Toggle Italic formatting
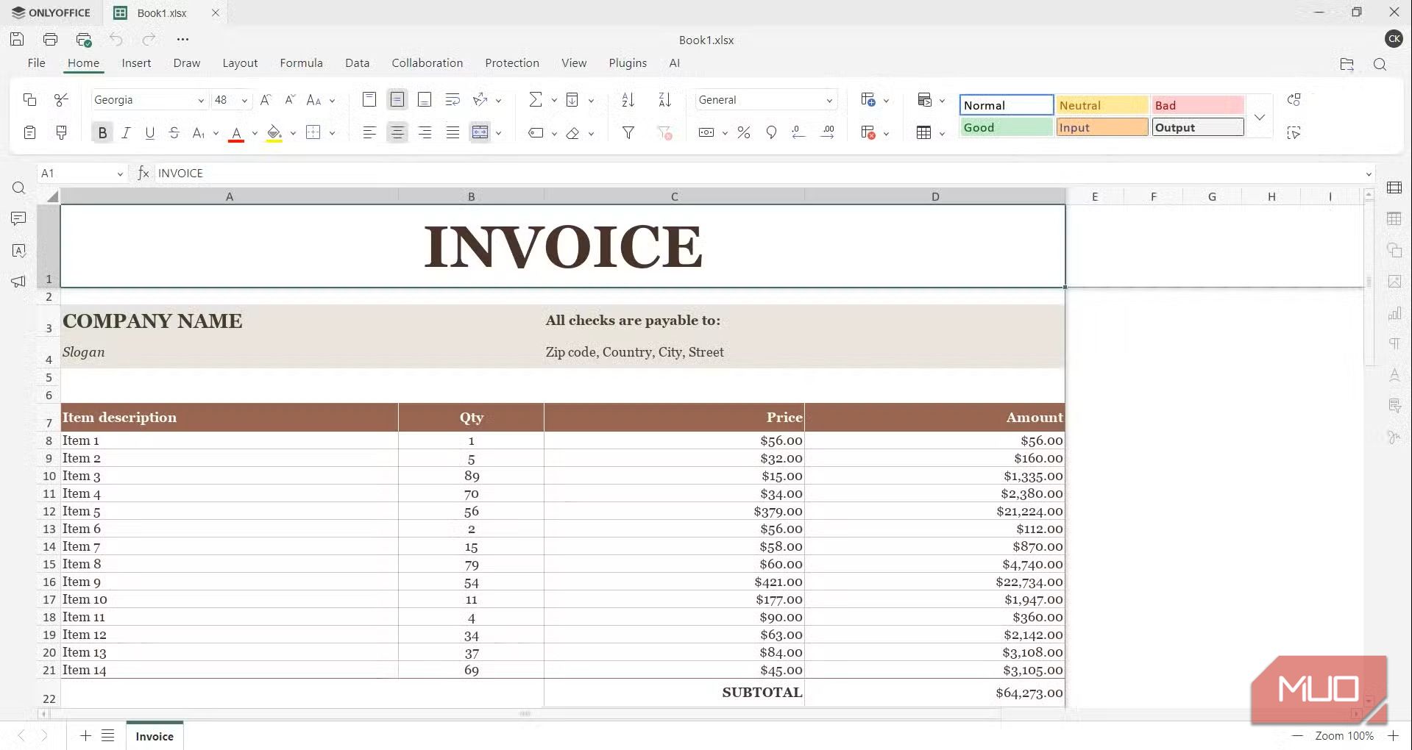Screen dimensions: 1412x750 click(126, 132)
